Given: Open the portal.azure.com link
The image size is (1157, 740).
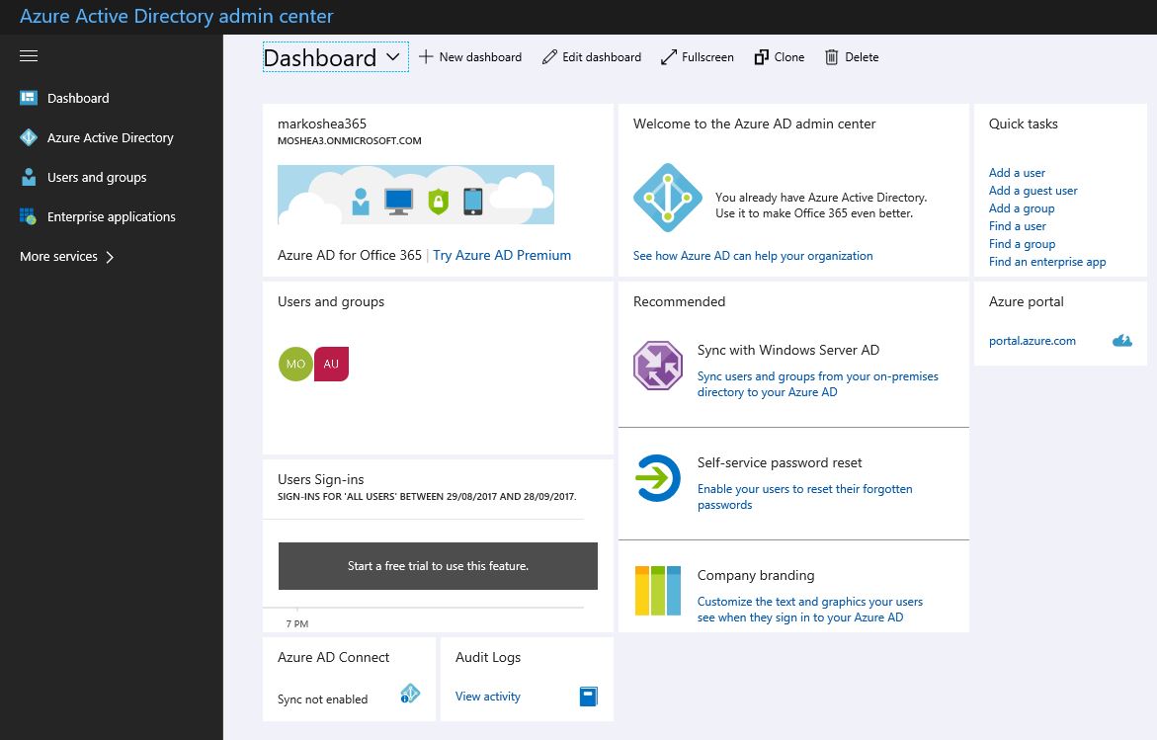Looking at the screenshot, I should [x=1033, y=341].
